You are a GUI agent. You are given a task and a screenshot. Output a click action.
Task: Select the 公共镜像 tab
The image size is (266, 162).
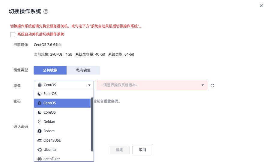(x=50, y=70)
